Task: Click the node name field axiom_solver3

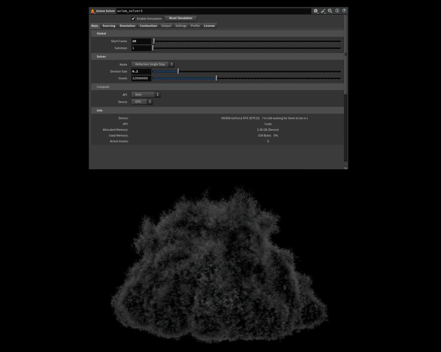Action: click(213, 11)
